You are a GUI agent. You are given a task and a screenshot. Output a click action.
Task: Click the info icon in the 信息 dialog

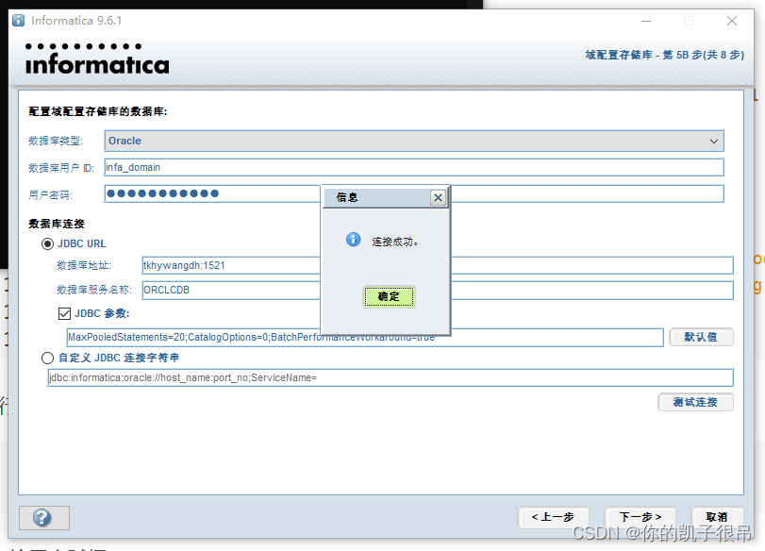coord(353,239)
